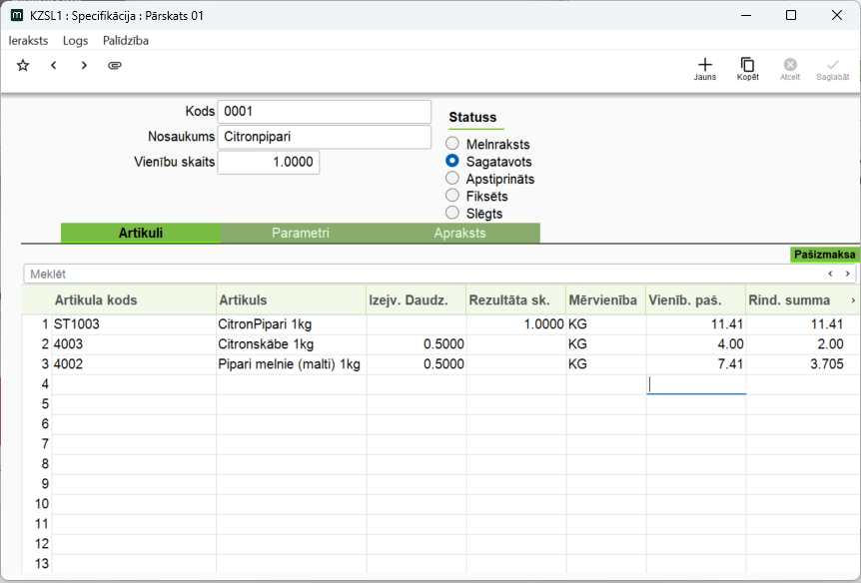Click the Pipari melnie (malti) 1kg cell
The height and width of the screenshot is (583, 861).
coord(292,364)
